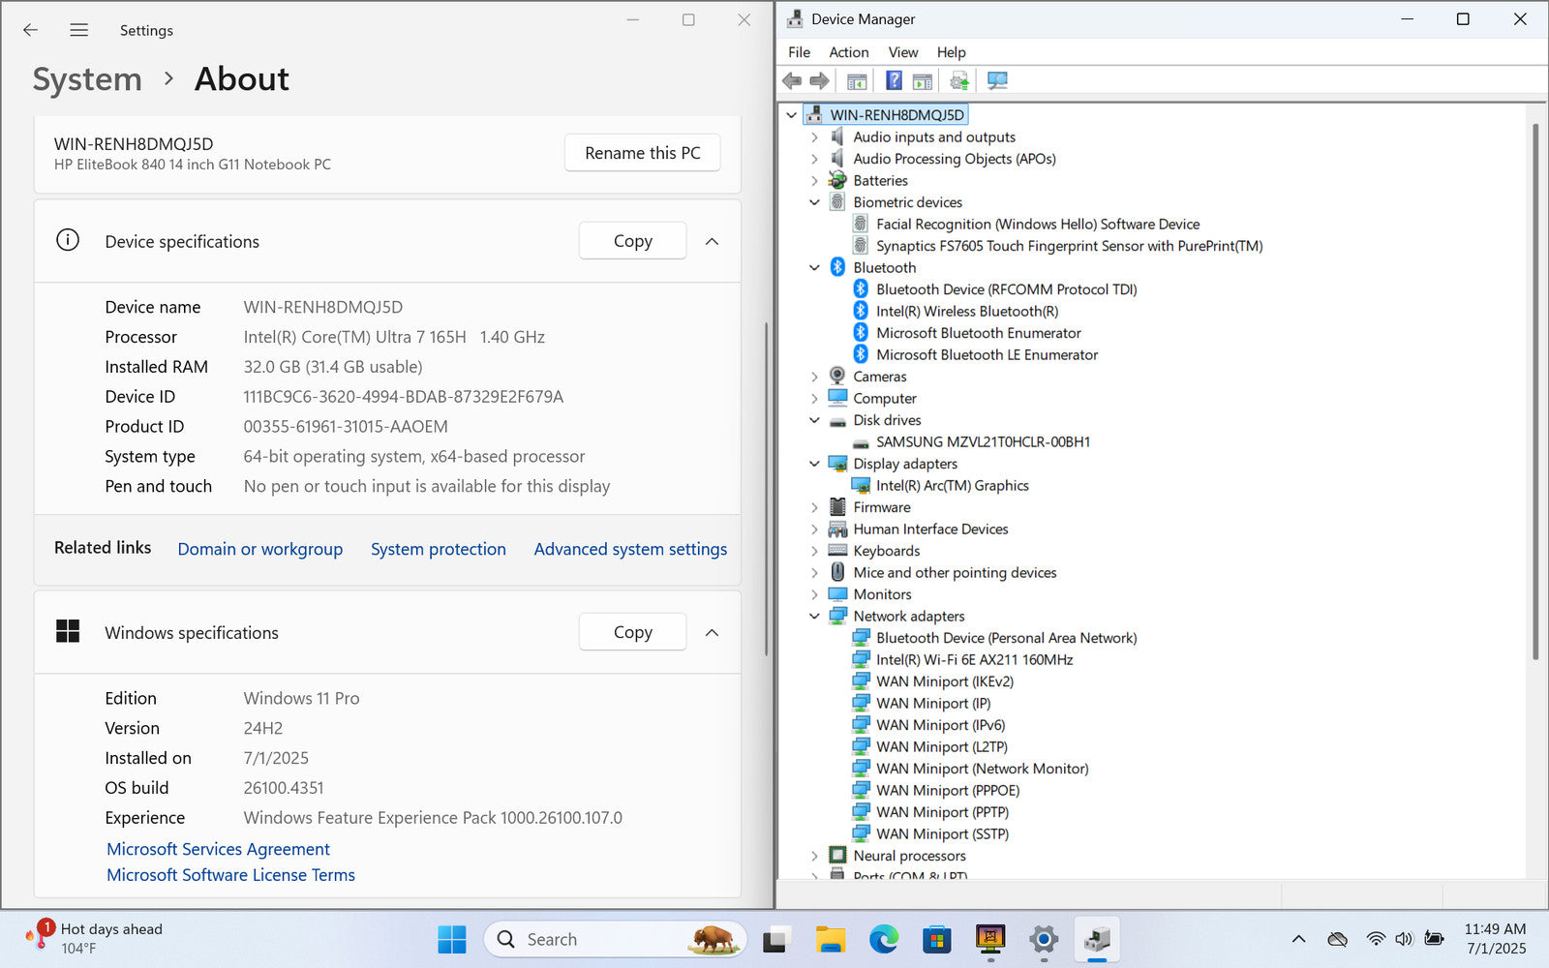The height and width of the screenshot is (968, 1549).
Task: Collapse the Device specifications section
Action: click(712, 241)
